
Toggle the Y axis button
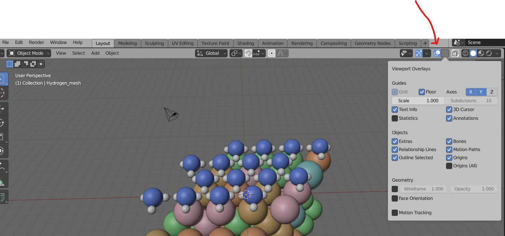(481, 92)
